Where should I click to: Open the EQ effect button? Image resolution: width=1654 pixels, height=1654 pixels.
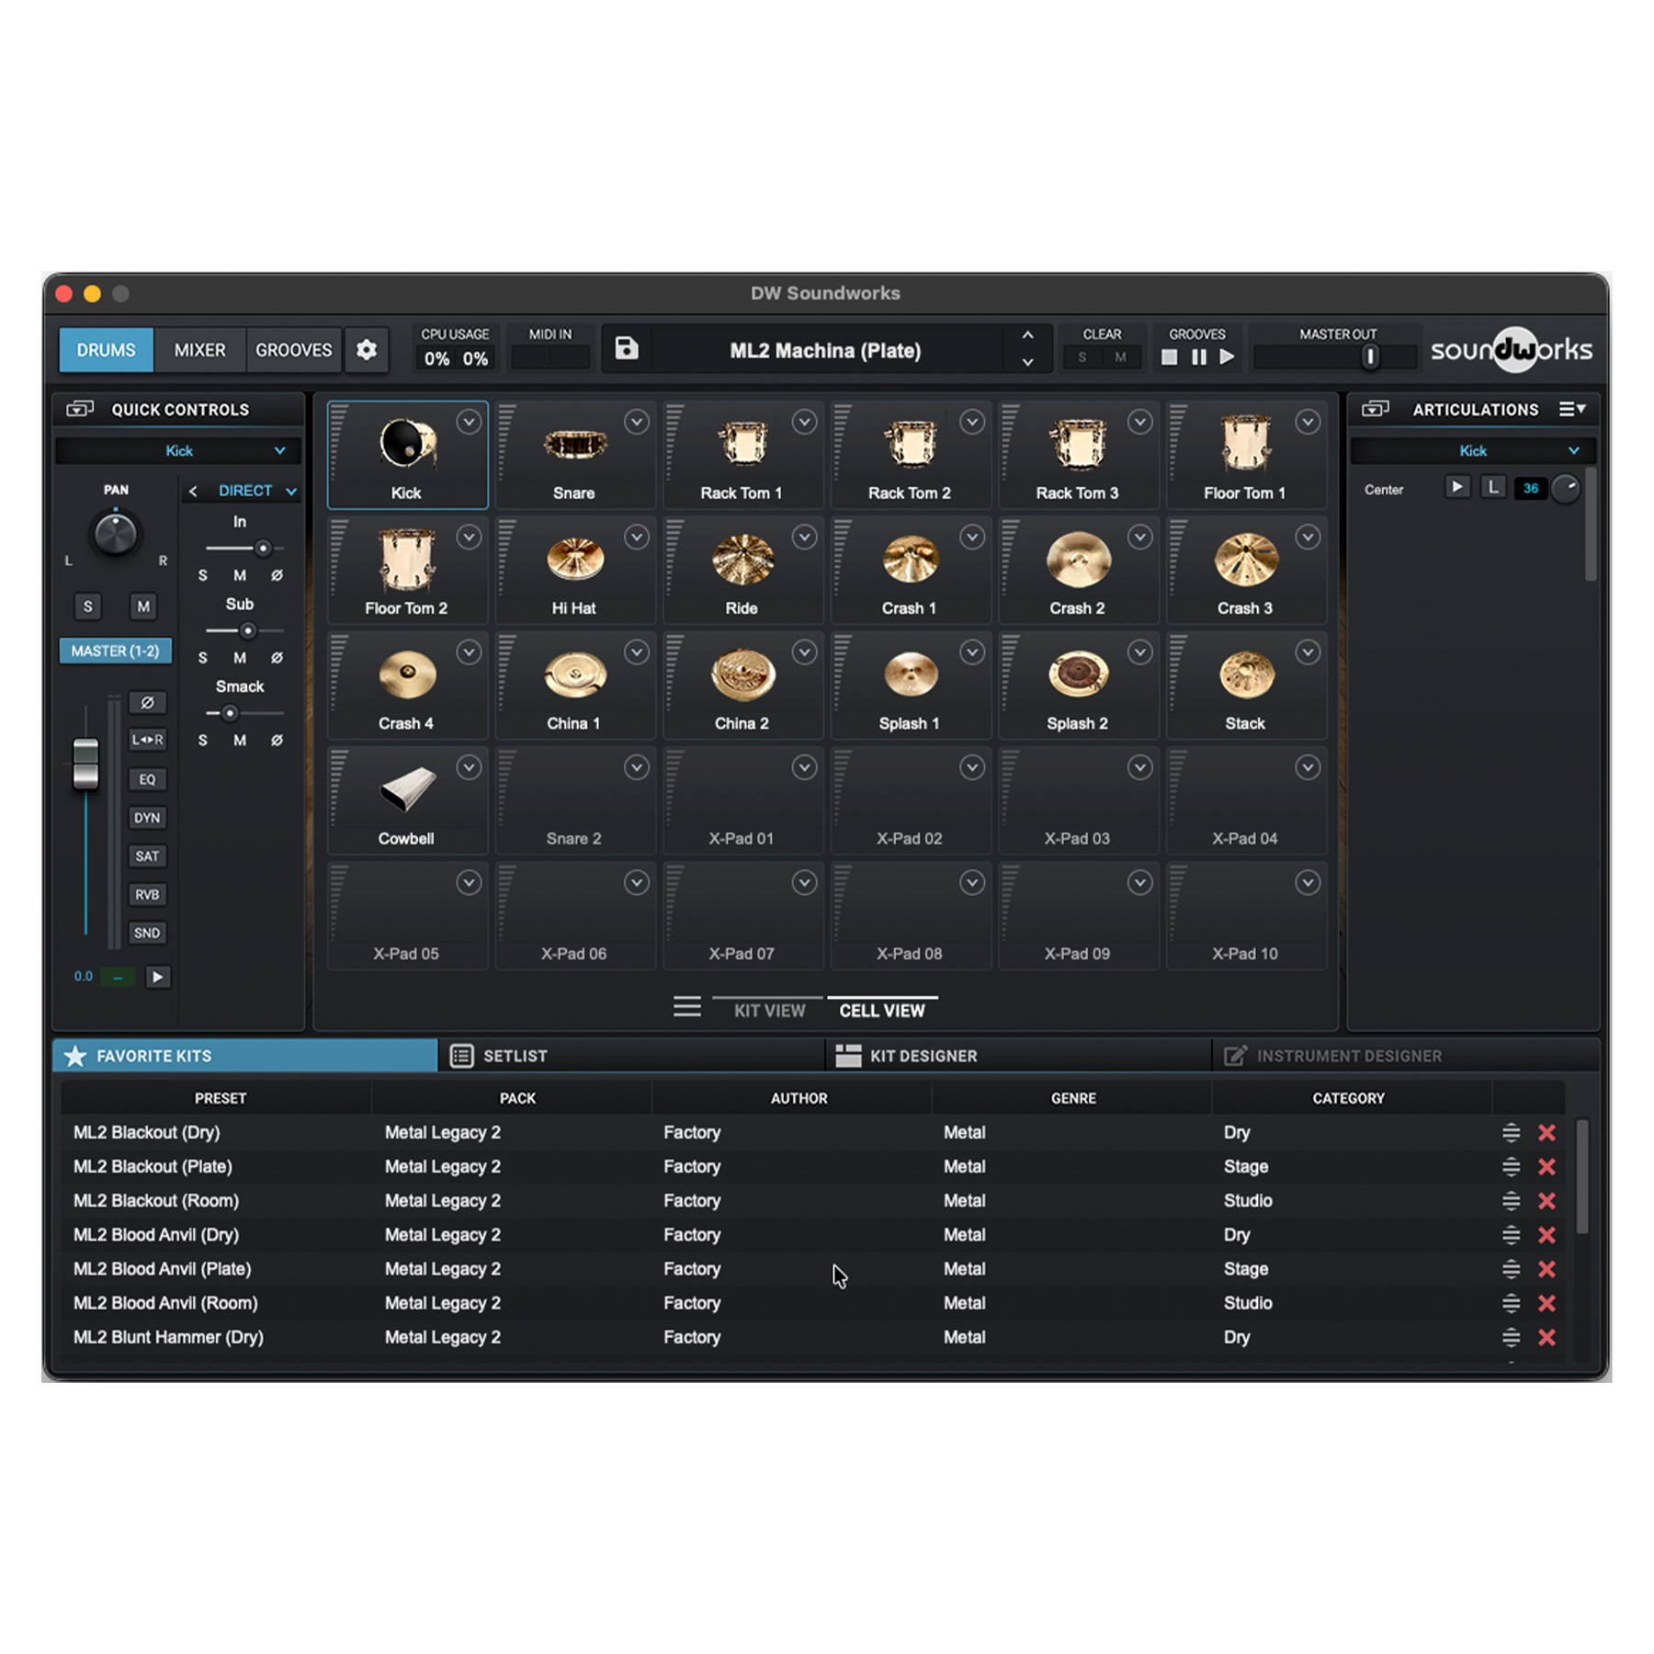pyautogui.click(x=147, y=780)
